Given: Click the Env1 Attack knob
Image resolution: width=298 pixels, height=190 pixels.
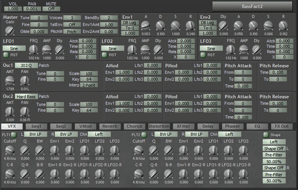Looking at the screenshot, I should point(146,26).
